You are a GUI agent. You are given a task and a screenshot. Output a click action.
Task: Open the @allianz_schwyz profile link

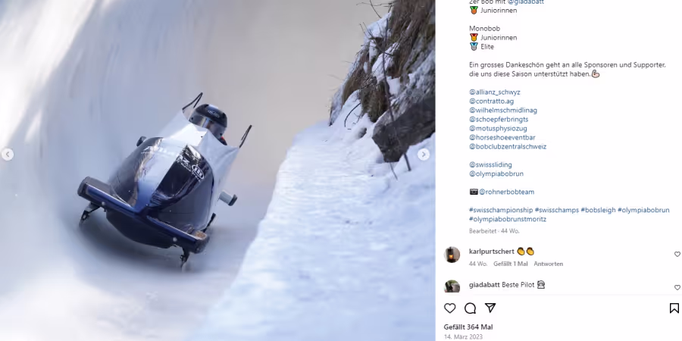tap(495, 92)
